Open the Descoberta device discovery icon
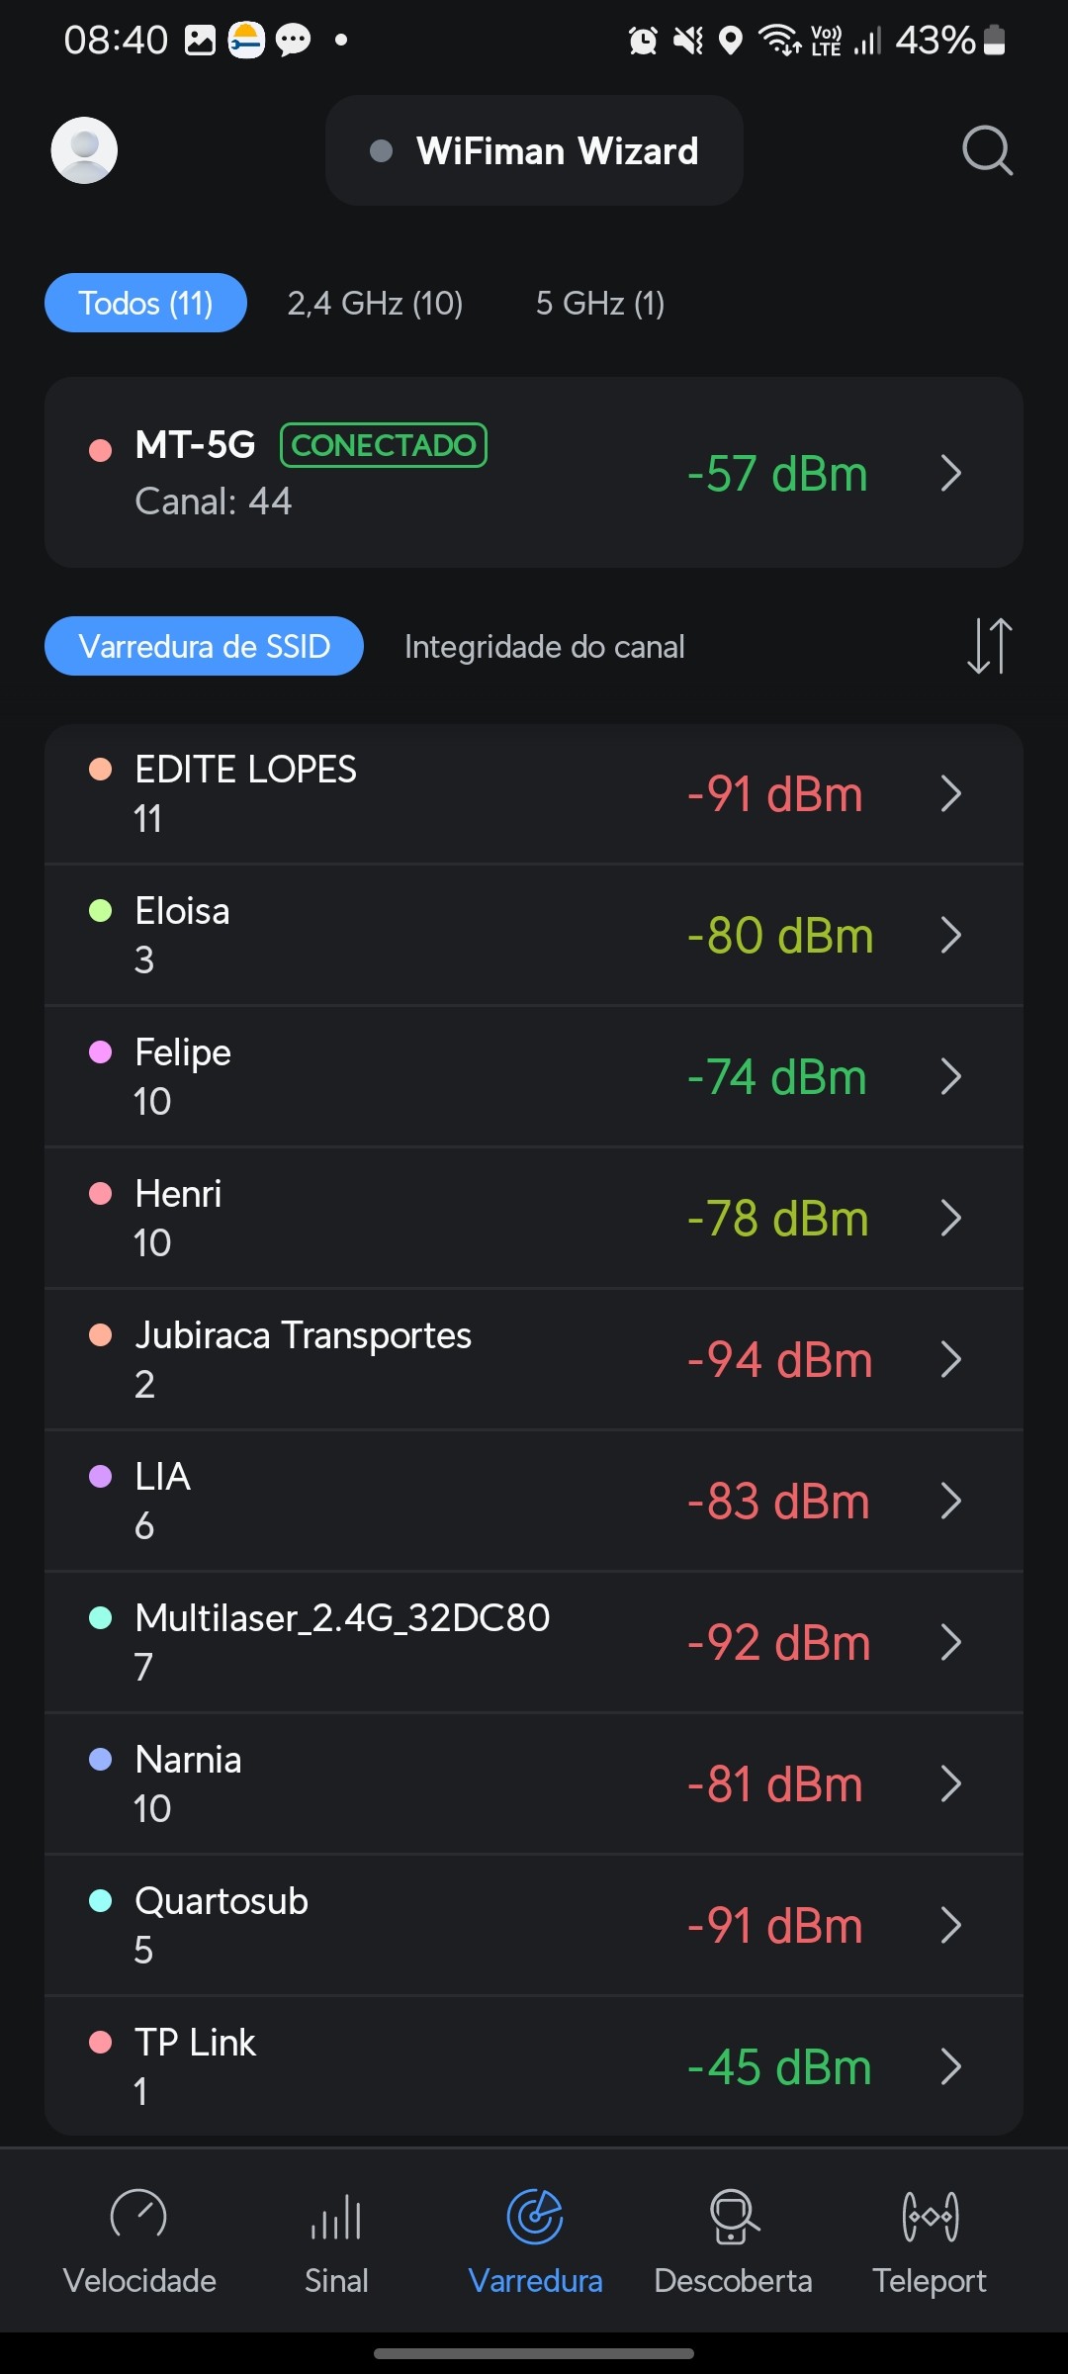Image resolution: width=1068 pixels, height=2374 pixels. [734, 2216]
